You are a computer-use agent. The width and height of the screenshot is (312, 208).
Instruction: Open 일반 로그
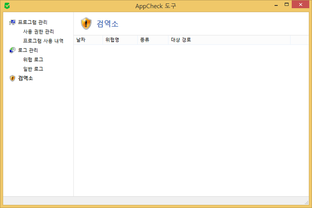[33, 69]
